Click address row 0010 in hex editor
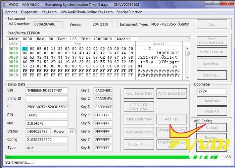 coord(13,53)
